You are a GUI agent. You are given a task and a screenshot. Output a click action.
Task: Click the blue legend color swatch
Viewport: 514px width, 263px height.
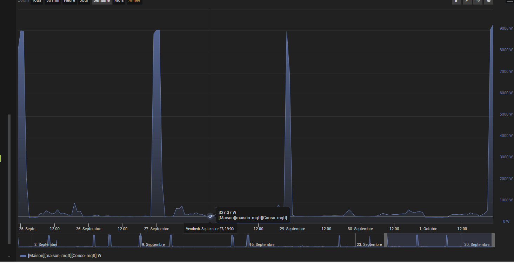[x=23, y=256]
